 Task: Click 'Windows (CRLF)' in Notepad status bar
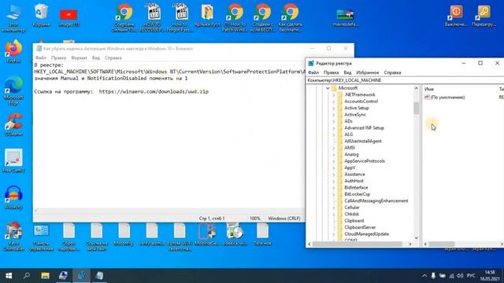tap(284, 219)
